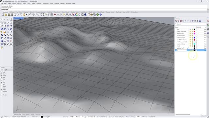Click the Setback line magenta color swatch
This screenshot has width=209, height=118.
point(195,33)
